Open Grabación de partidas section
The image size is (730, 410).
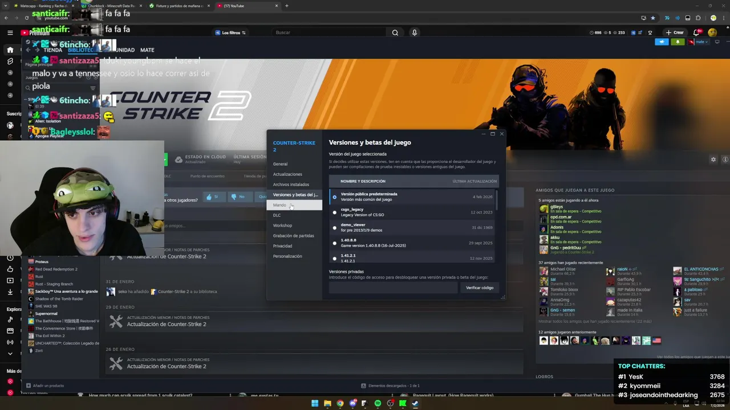point(293,236)
